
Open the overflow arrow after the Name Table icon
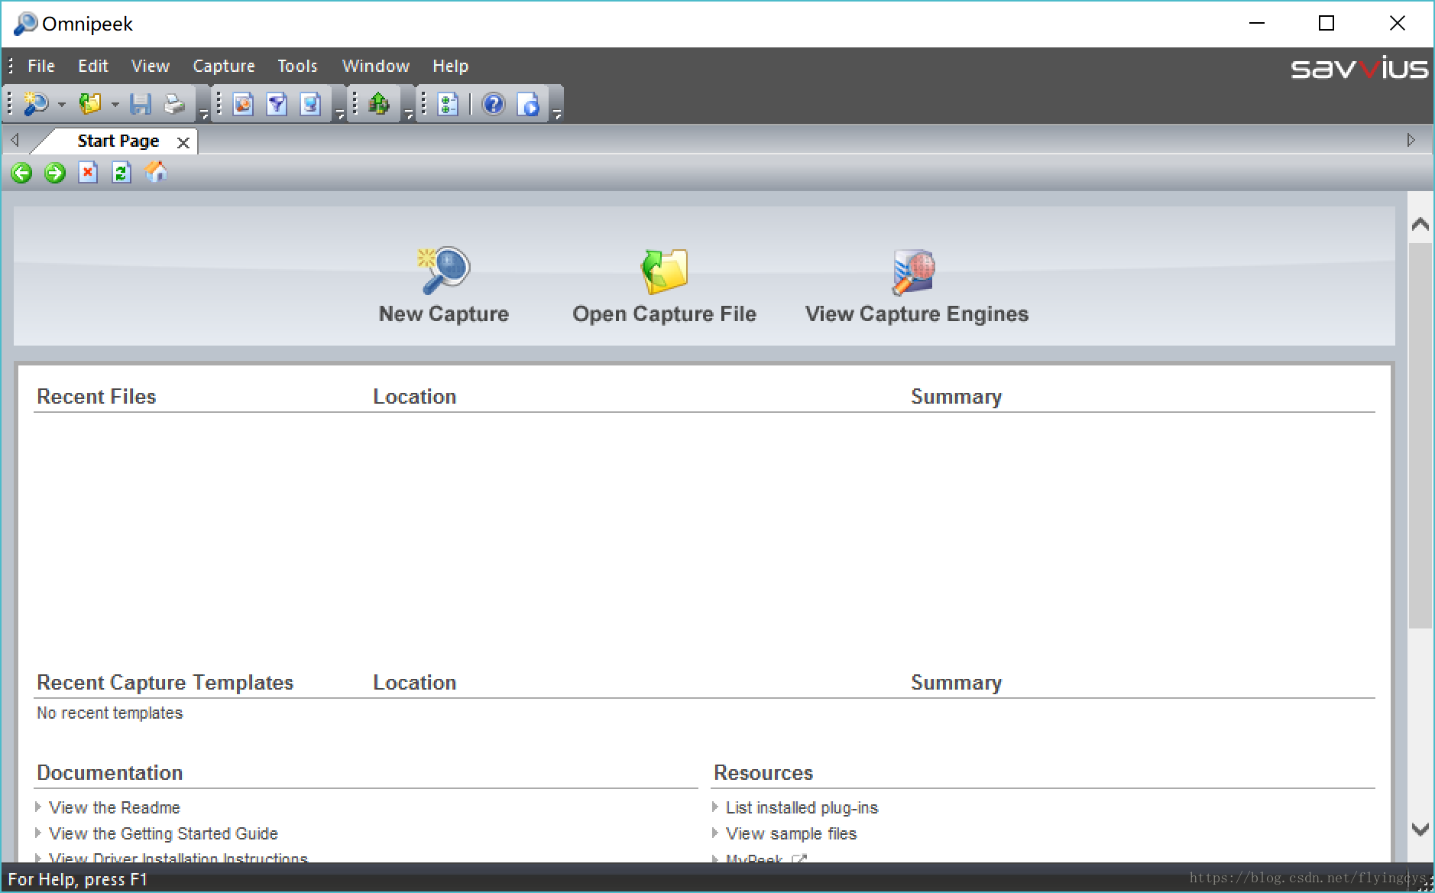[x=340, y=115]
